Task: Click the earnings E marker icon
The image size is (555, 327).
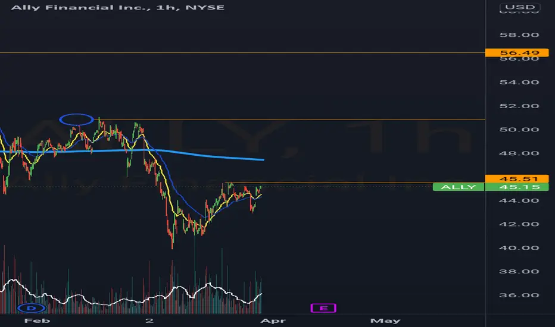Action: (323, 308)
